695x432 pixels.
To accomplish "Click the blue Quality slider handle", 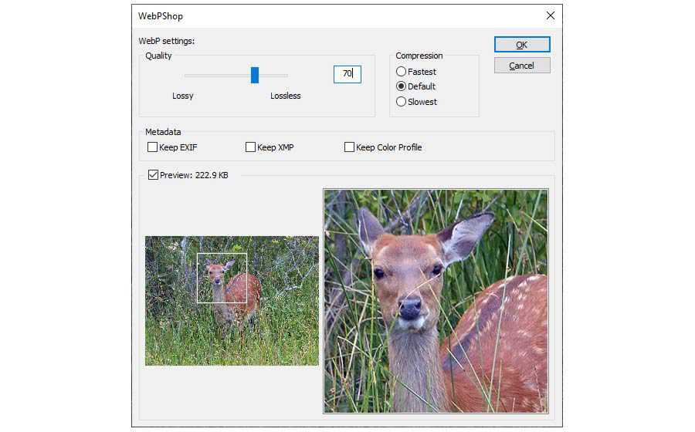I will tap(255, 75).
